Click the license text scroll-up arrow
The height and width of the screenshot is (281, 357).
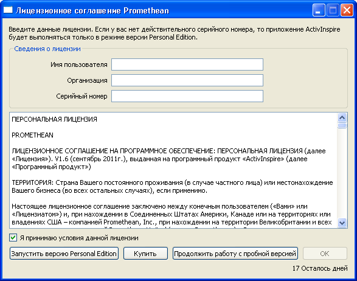342,117
